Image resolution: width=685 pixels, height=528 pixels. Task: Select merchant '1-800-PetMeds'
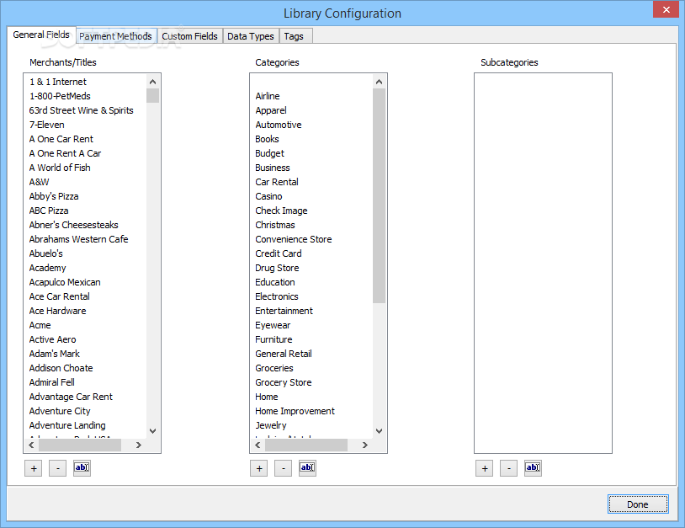(60, 96)
